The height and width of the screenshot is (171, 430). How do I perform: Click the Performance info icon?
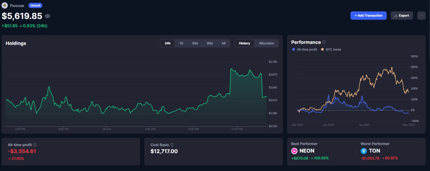tap(324, 42)
